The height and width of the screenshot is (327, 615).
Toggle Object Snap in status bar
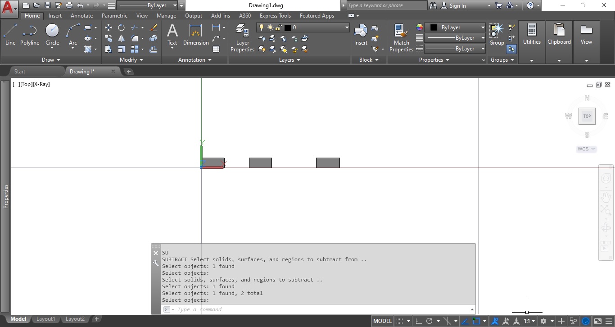tap(477, 321)
